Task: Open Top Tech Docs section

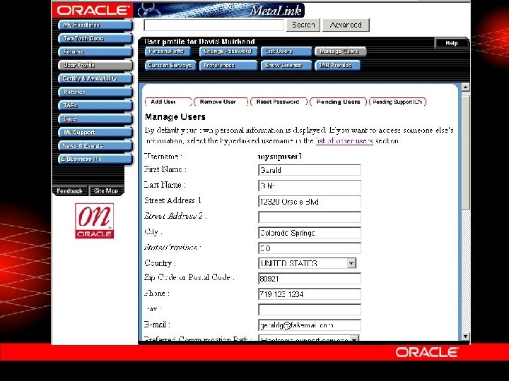Action: [x=95, y=39]
